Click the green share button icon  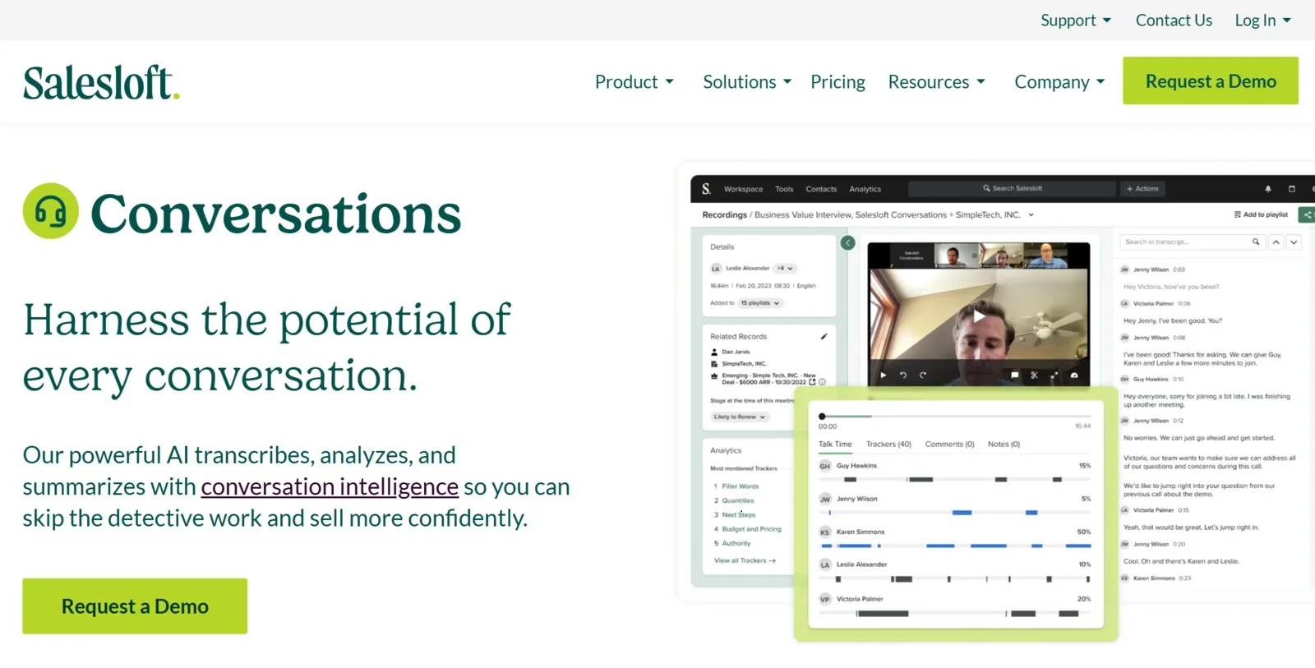click(1307, 214)
